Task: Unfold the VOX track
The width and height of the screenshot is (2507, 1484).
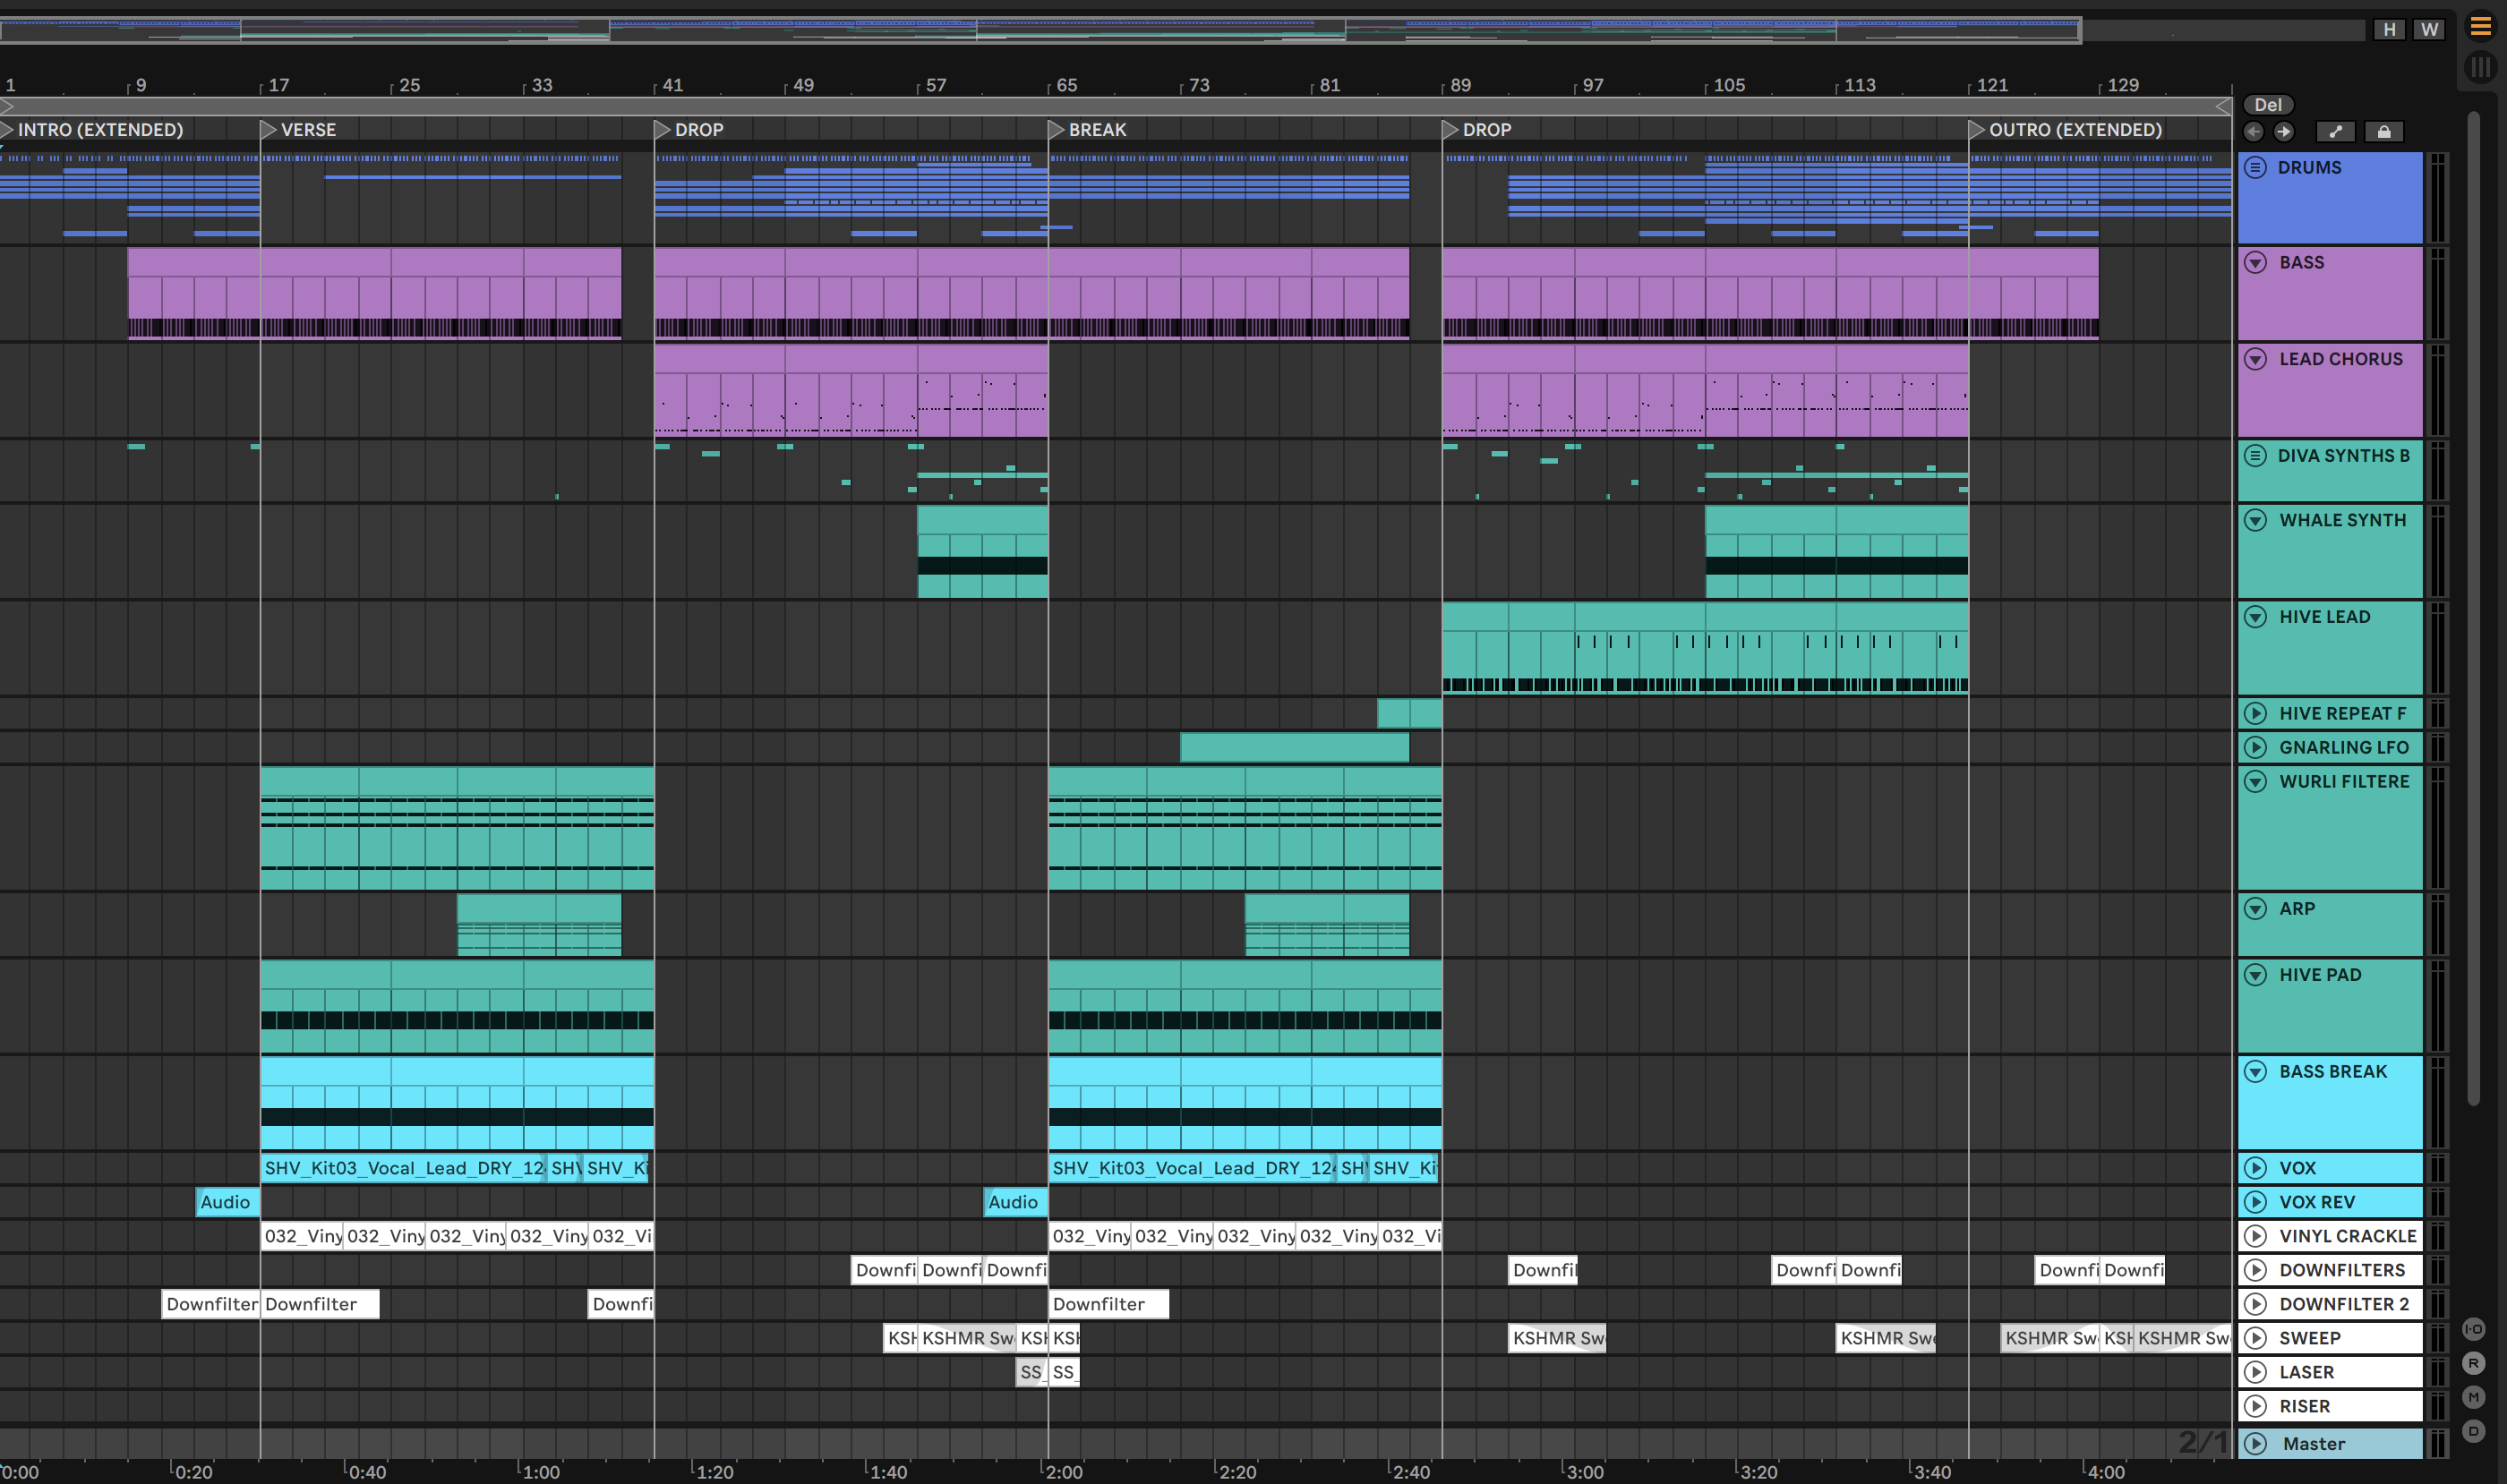Action: (x=2255, y=1168)
